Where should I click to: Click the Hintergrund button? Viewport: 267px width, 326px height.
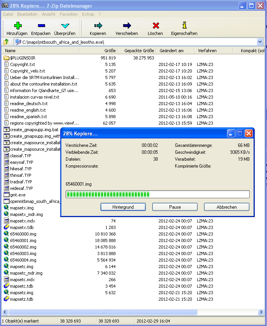pos(123,207)
